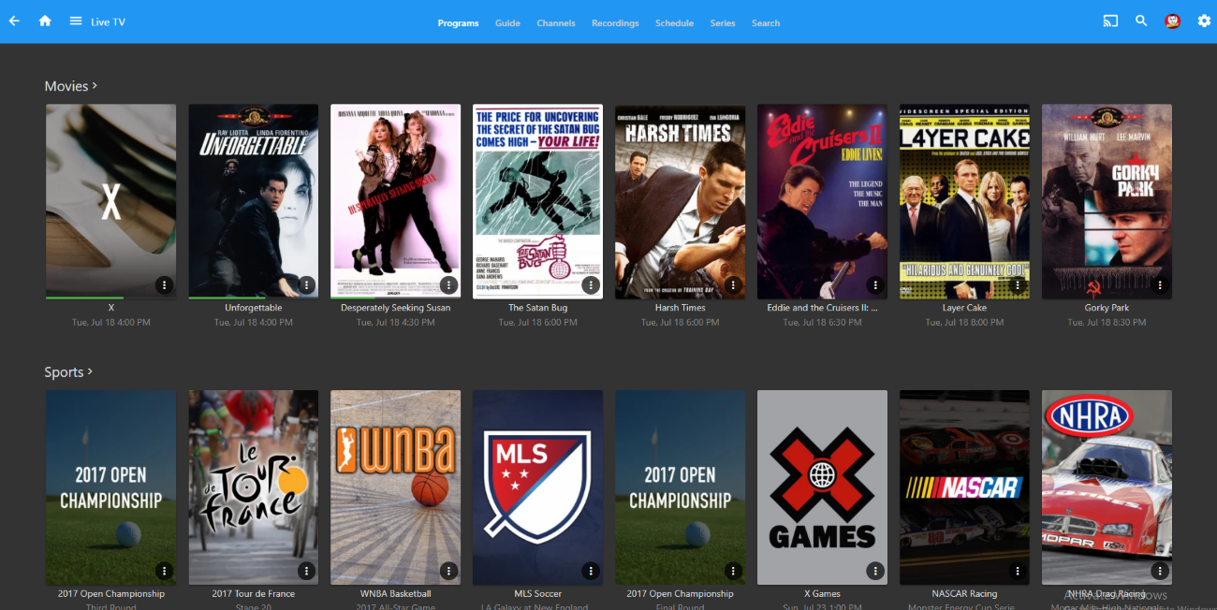Click The Satan Bug title text

click(537, 308)
